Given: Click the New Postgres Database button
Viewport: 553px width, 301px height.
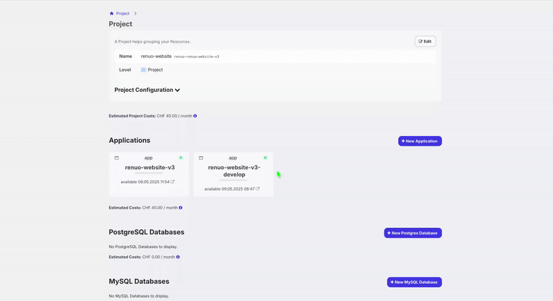Looking at the screenshot, I should click(x=413, y=233).
